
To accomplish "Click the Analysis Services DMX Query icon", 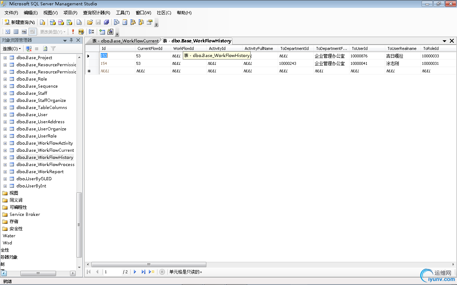I will pyautogui.click(x=61, y=22).
